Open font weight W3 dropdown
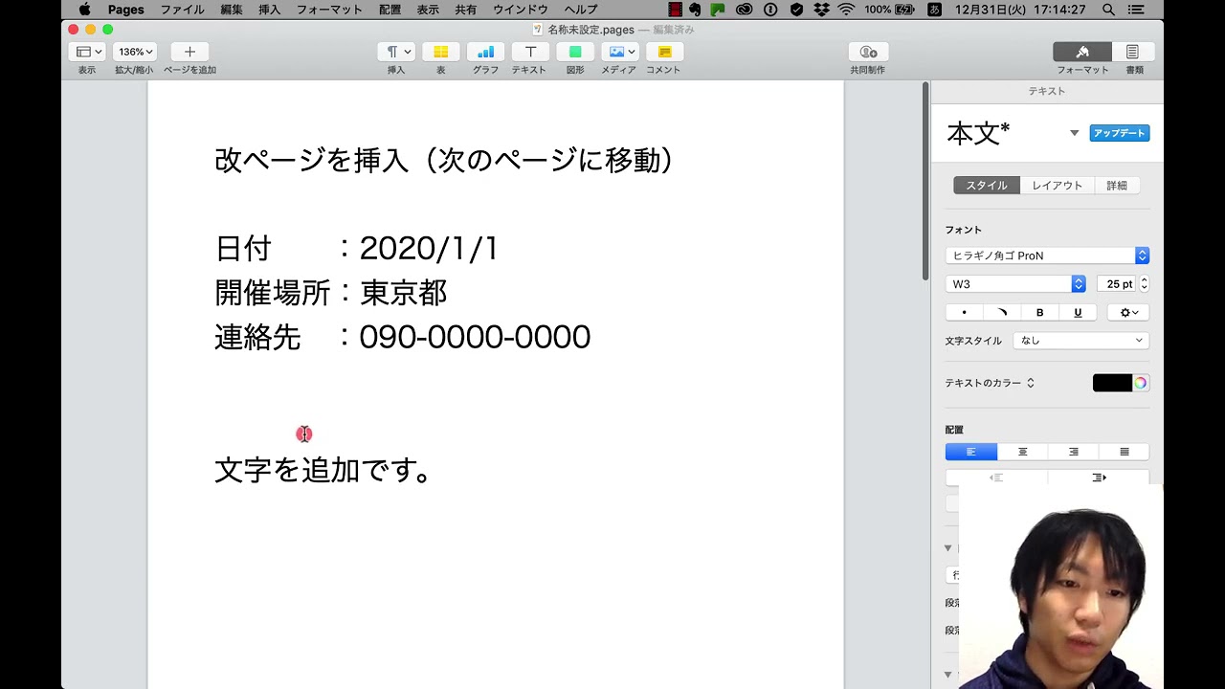This screenshot has width=1225, height=689. click(x=1015, y=284)
